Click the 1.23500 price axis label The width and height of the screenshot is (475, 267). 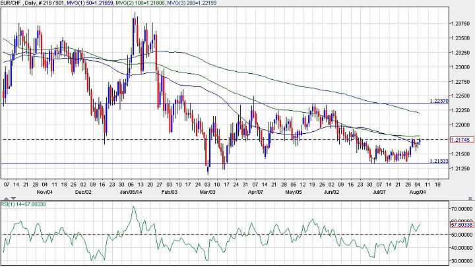(x=460, y=38)
